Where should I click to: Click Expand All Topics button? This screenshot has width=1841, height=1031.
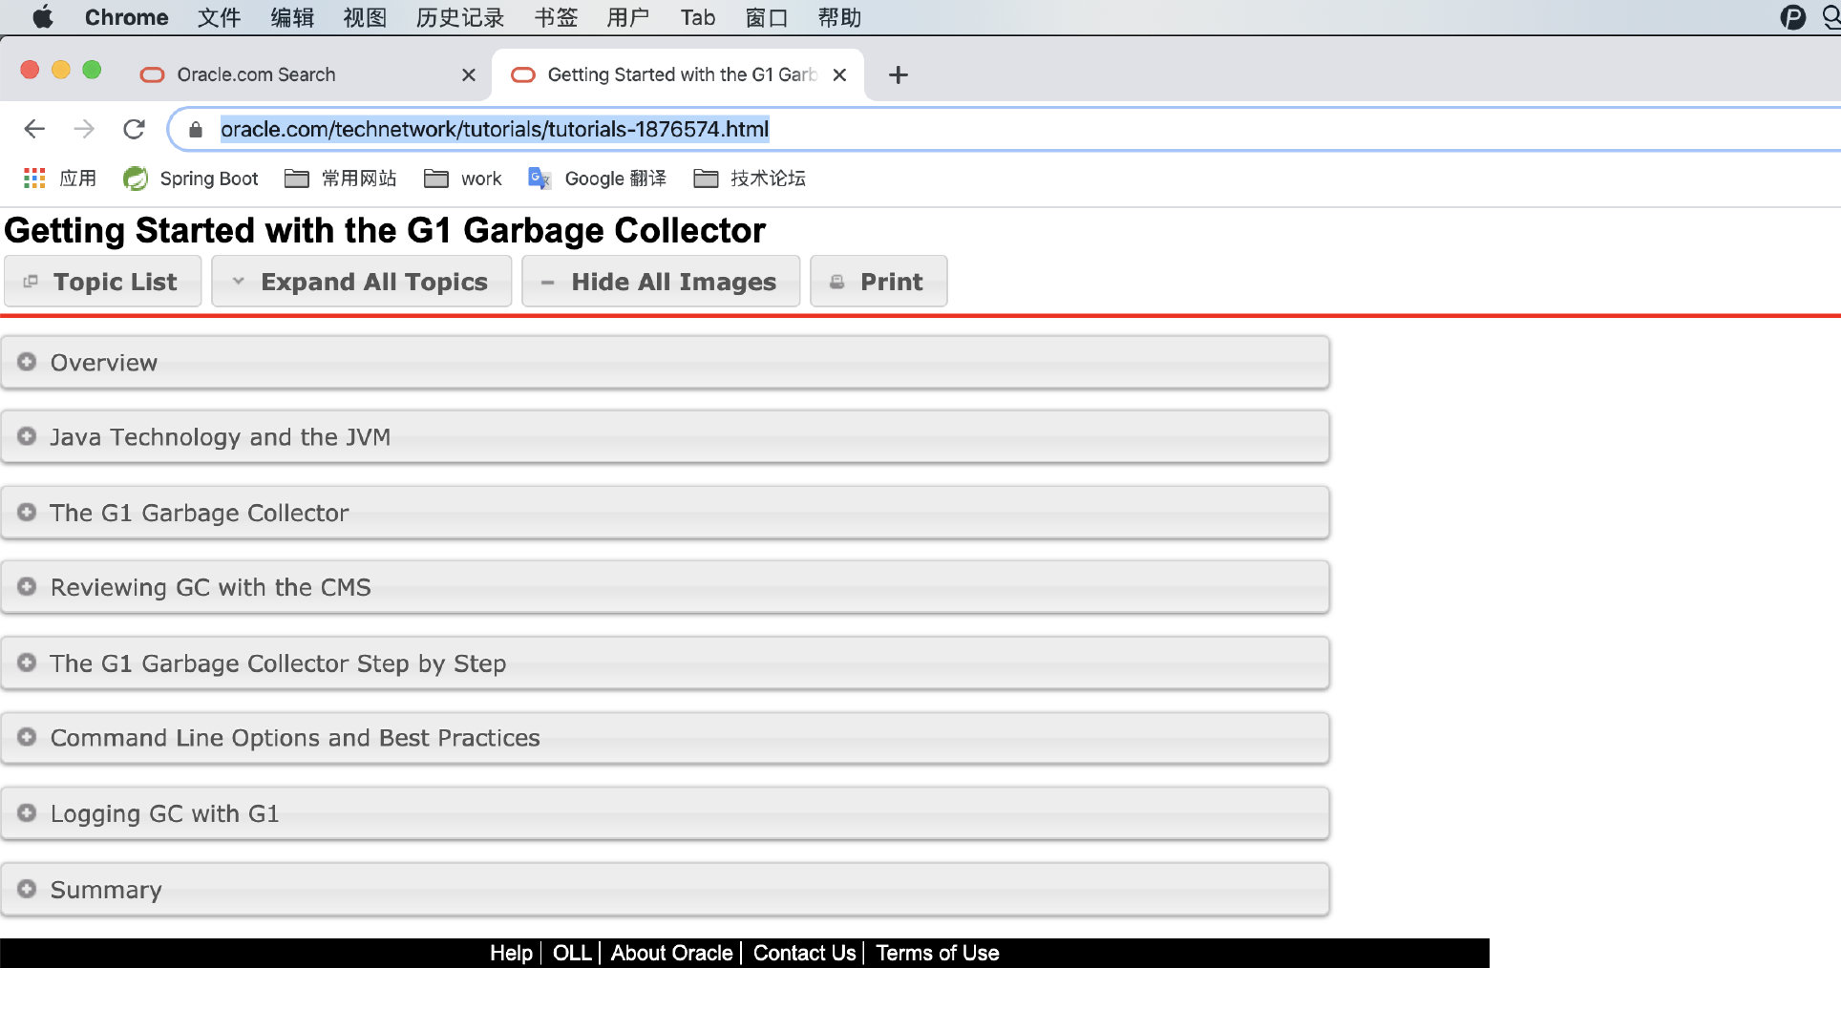pos(362,282)
